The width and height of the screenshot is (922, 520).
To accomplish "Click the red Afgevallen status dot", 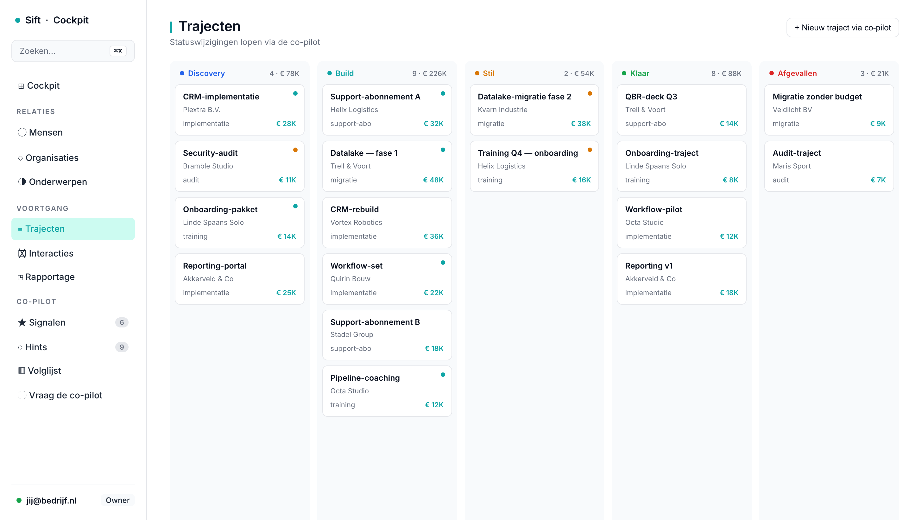I will 771,73.
